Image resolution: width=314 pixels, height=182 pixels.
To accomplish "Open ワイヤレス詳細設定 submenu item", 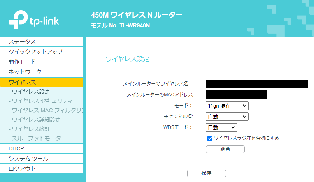I will point(35,120).
